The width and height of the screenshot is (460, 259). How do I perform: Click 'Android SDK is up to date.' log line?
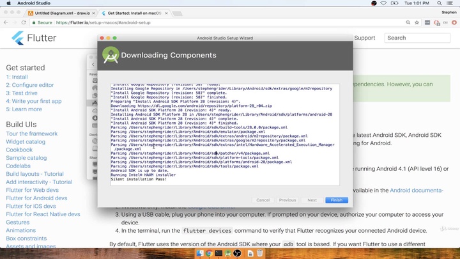click(x=140, y=171)
